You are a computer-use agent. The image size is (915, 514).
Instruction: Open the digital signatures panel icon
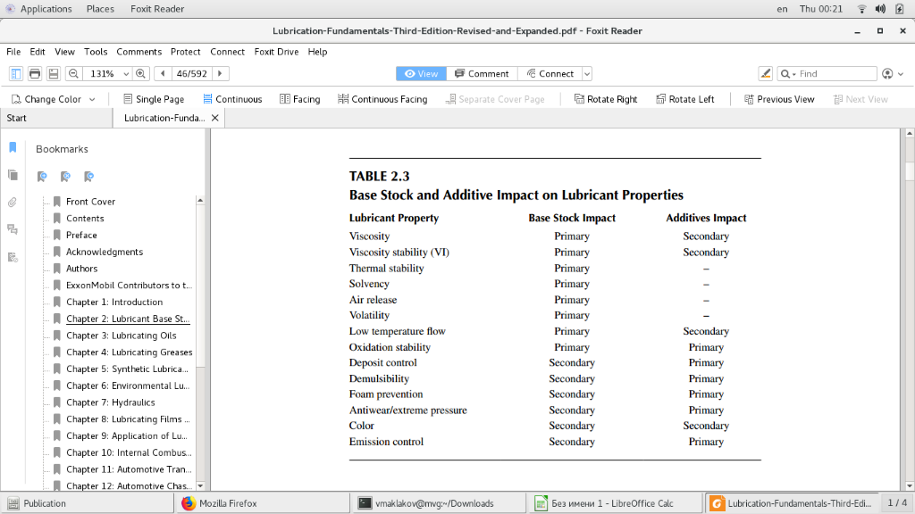point(13,257)
